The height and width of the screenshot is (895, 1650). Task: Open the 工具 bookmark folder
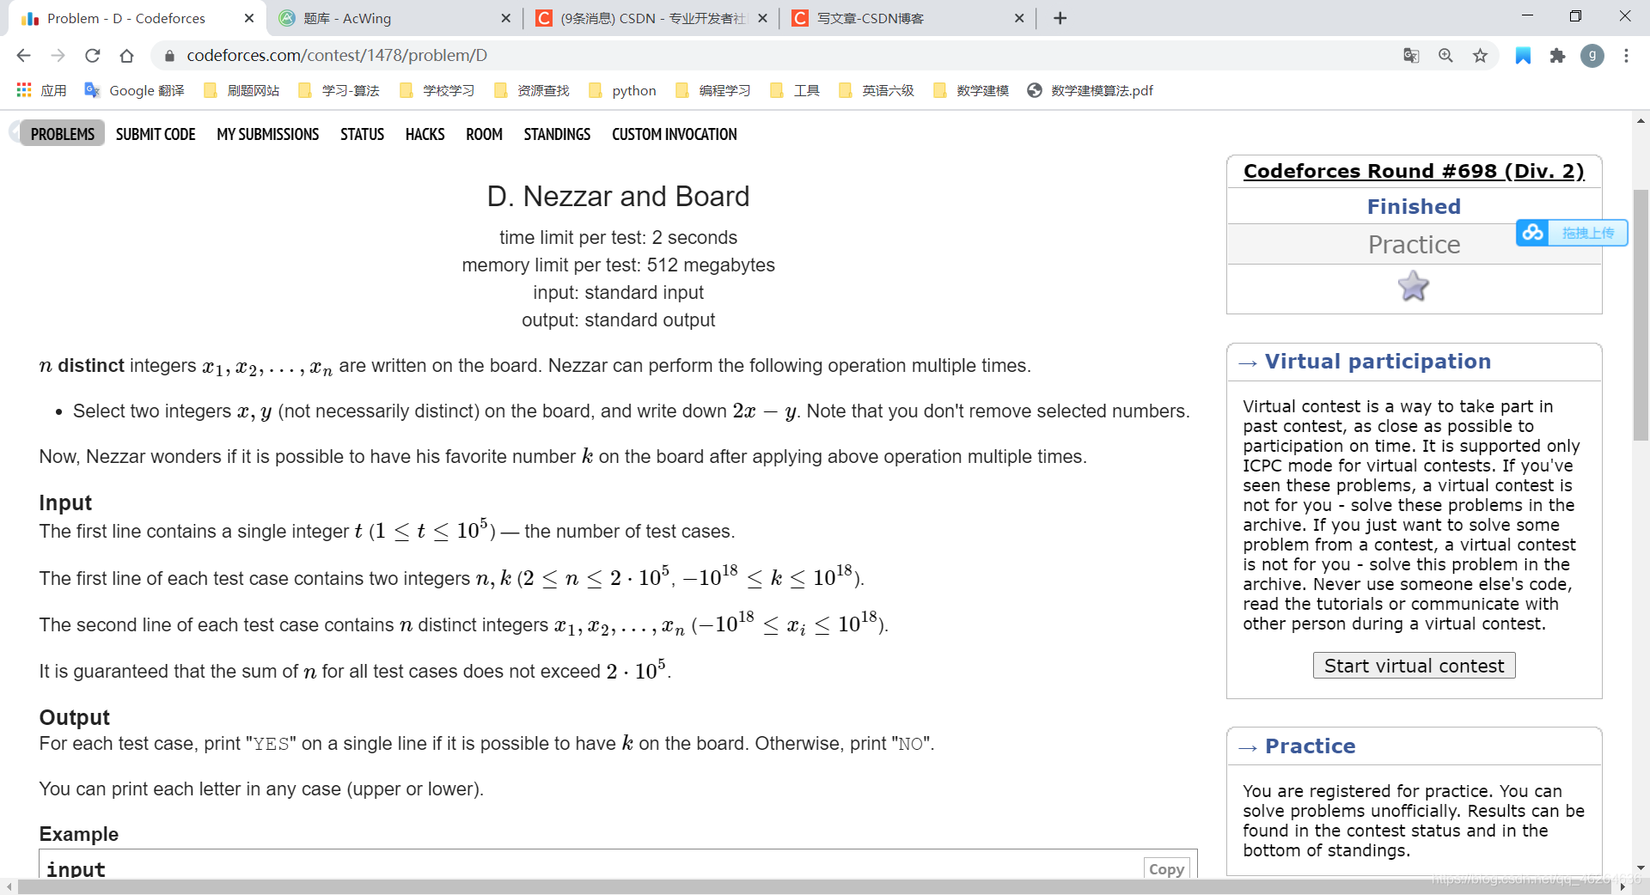point(795,90)
